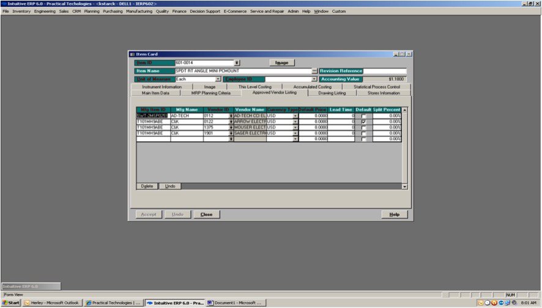
Task: Click the Mfg Name cell reading AD-TECH
Action: [x=187, y=116]
